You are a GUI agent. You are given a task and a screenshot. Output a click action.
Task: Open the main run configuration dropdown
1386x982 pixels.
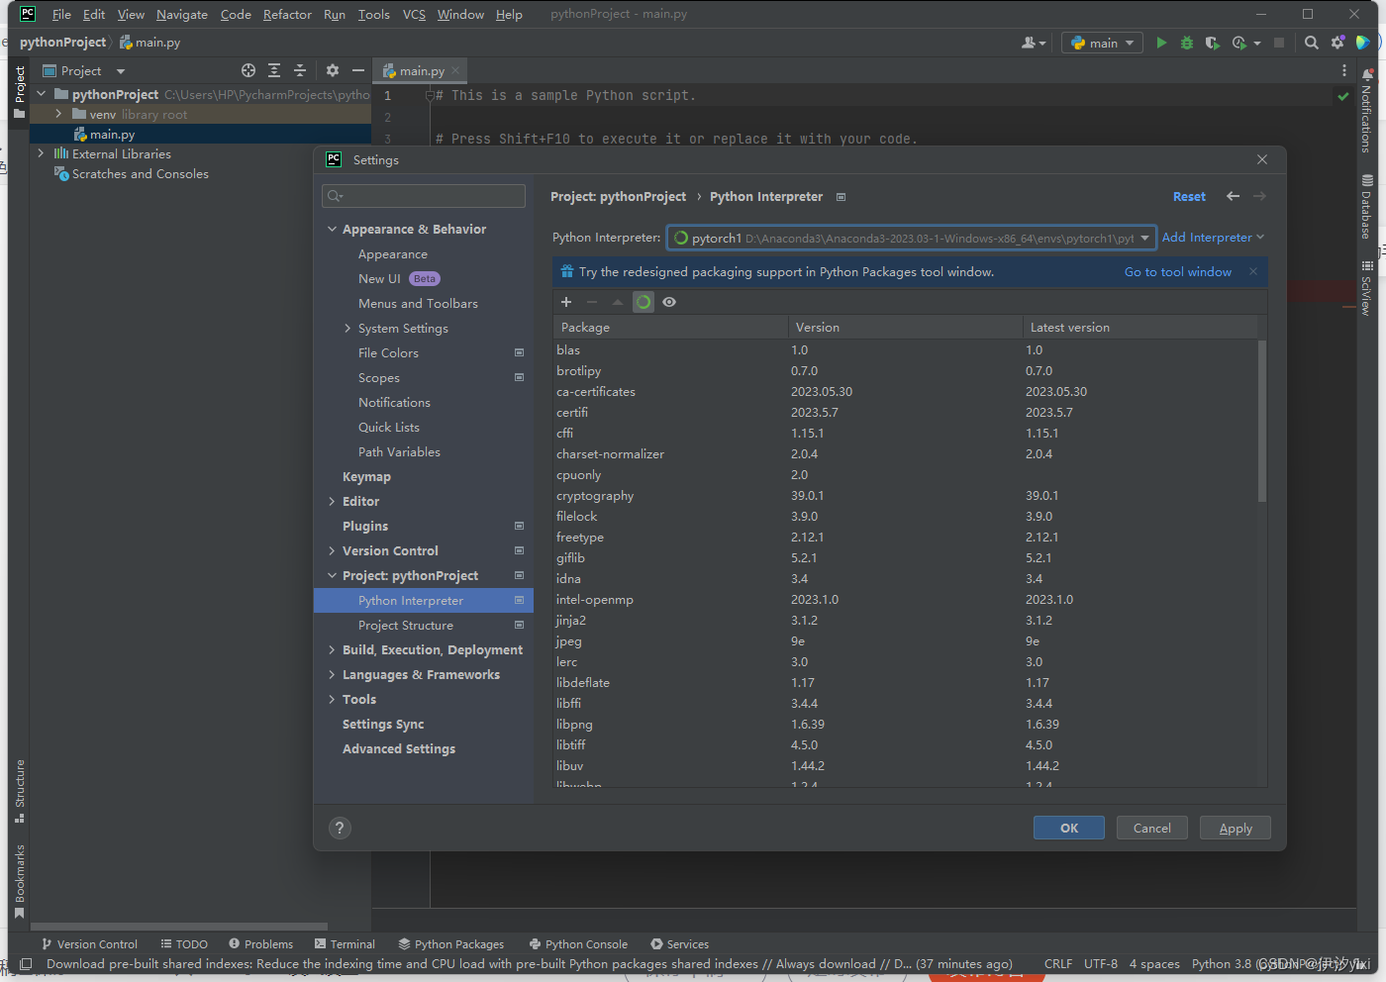pos(1102,43)
